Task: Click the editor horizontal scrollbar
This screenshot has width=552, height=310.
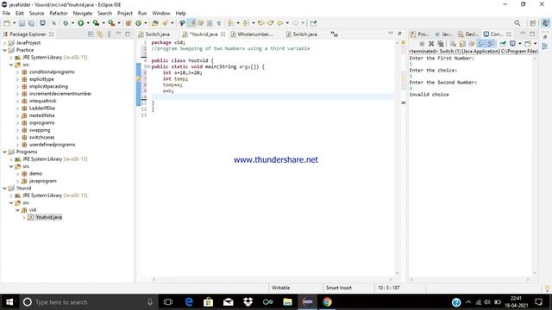Action: (273, 279)
